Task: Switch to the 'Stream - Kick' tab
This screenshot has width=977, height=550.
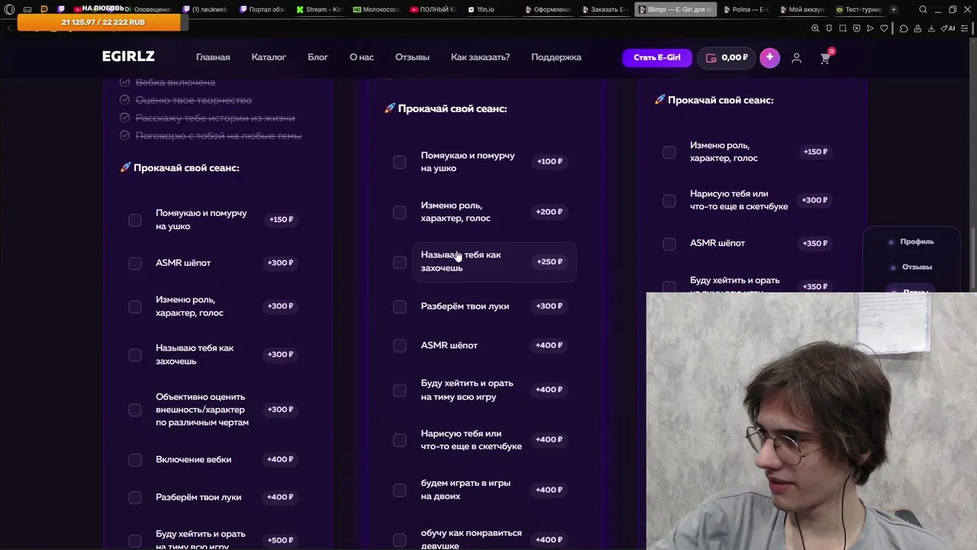Action: [x=319, y=10]
